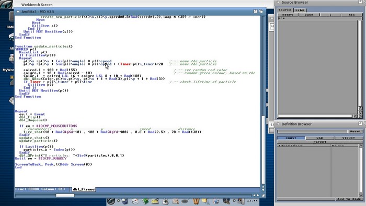Select the VAR definition type
366x206 pixels.
tap(319, 138)
